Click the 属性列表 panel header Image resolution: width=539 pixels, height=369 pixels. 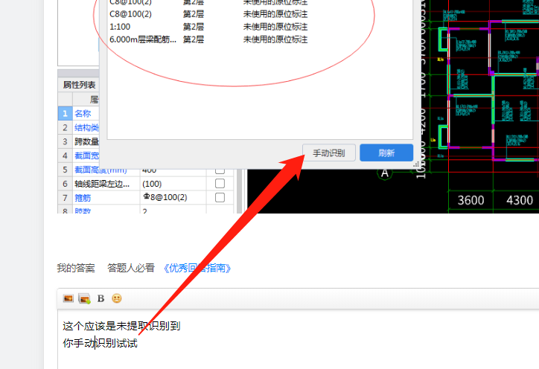79,85
